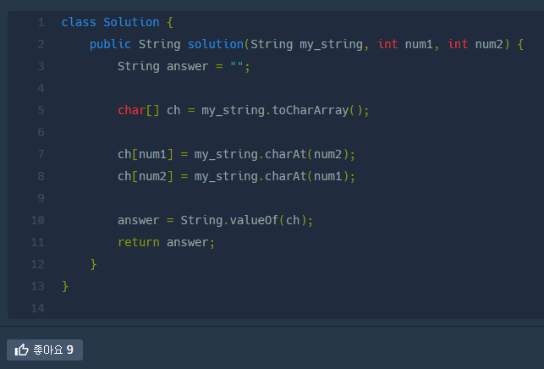Image resolution: width=544 pixels, height=369 pixels.
Task: Click 'toCharArray()' call on line 5
Action: click(x=317, y=110)
